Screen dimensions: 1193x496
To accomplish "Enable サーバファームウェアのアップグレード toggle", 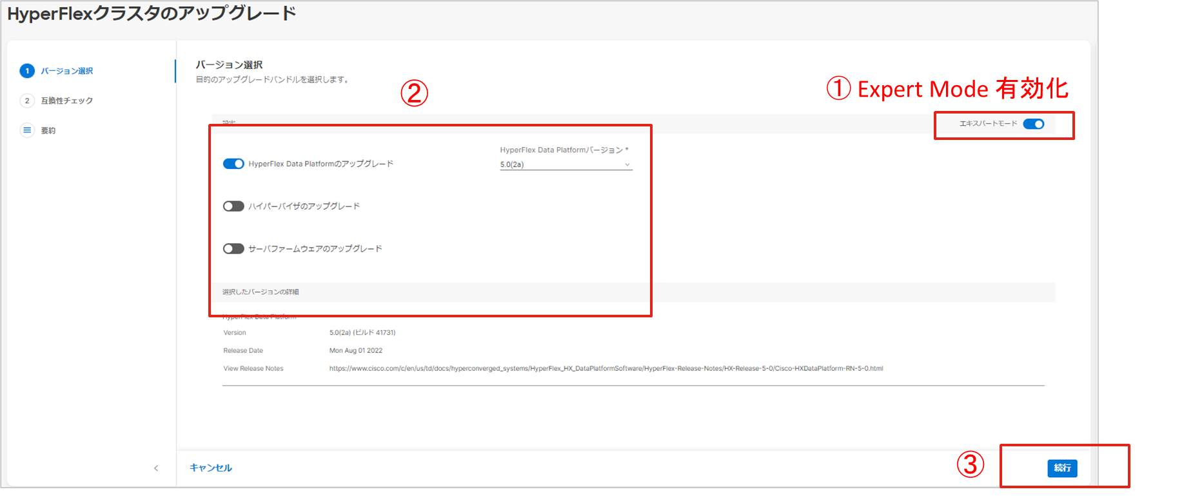I will 233,249.
